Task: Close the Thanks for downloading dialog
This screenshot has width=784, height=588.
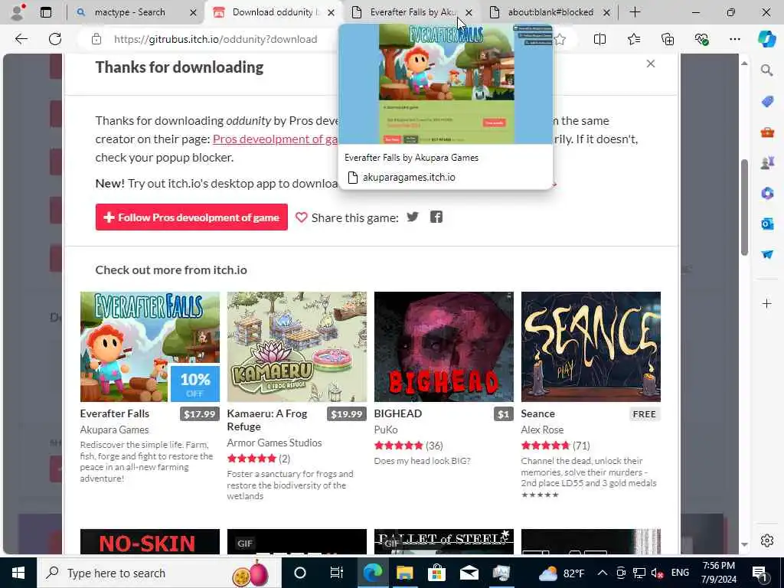Action: coord(651,64)
